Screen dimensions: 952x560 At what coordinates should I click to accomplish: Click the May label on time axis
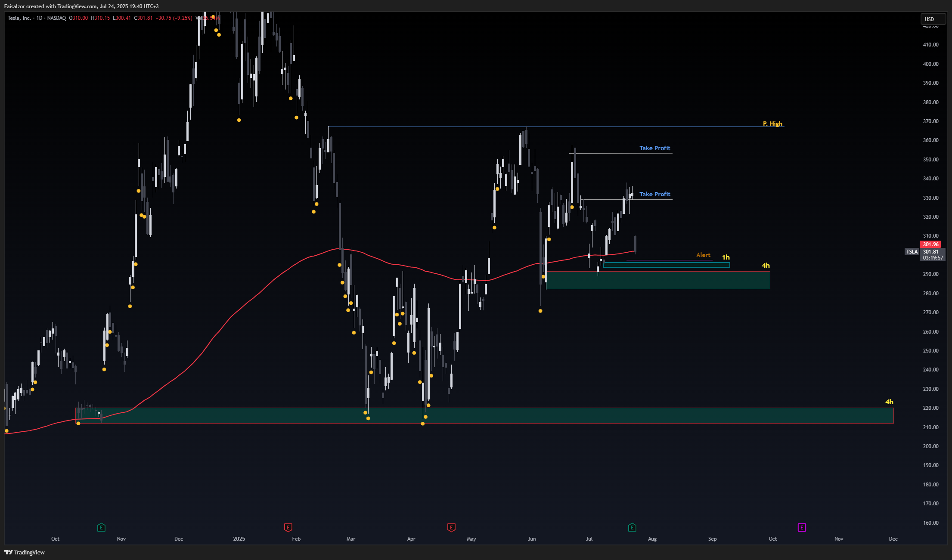[x=471, y=539]
